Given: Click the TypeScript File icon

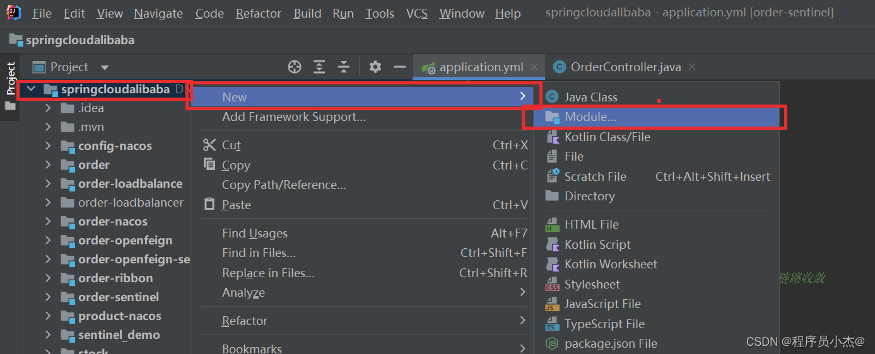Looking at the screenshot, I should [x=553, y=324].
